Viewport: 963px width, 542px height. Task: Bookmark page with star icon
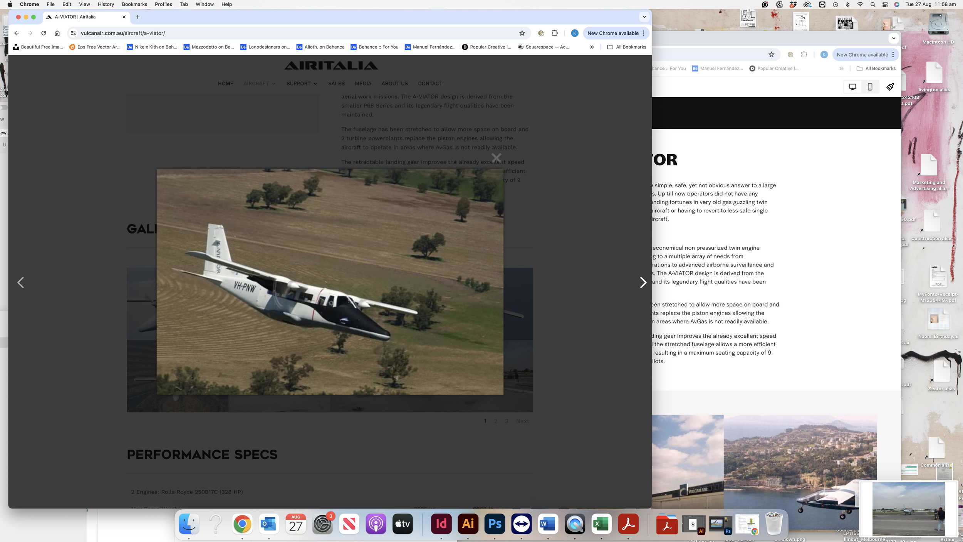(x=522, y=33)
